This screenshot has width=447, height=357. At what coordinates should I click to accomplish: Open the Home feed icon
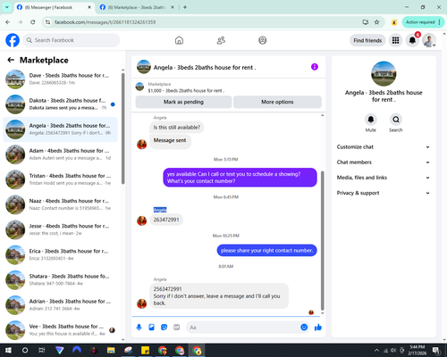point(179,40)
